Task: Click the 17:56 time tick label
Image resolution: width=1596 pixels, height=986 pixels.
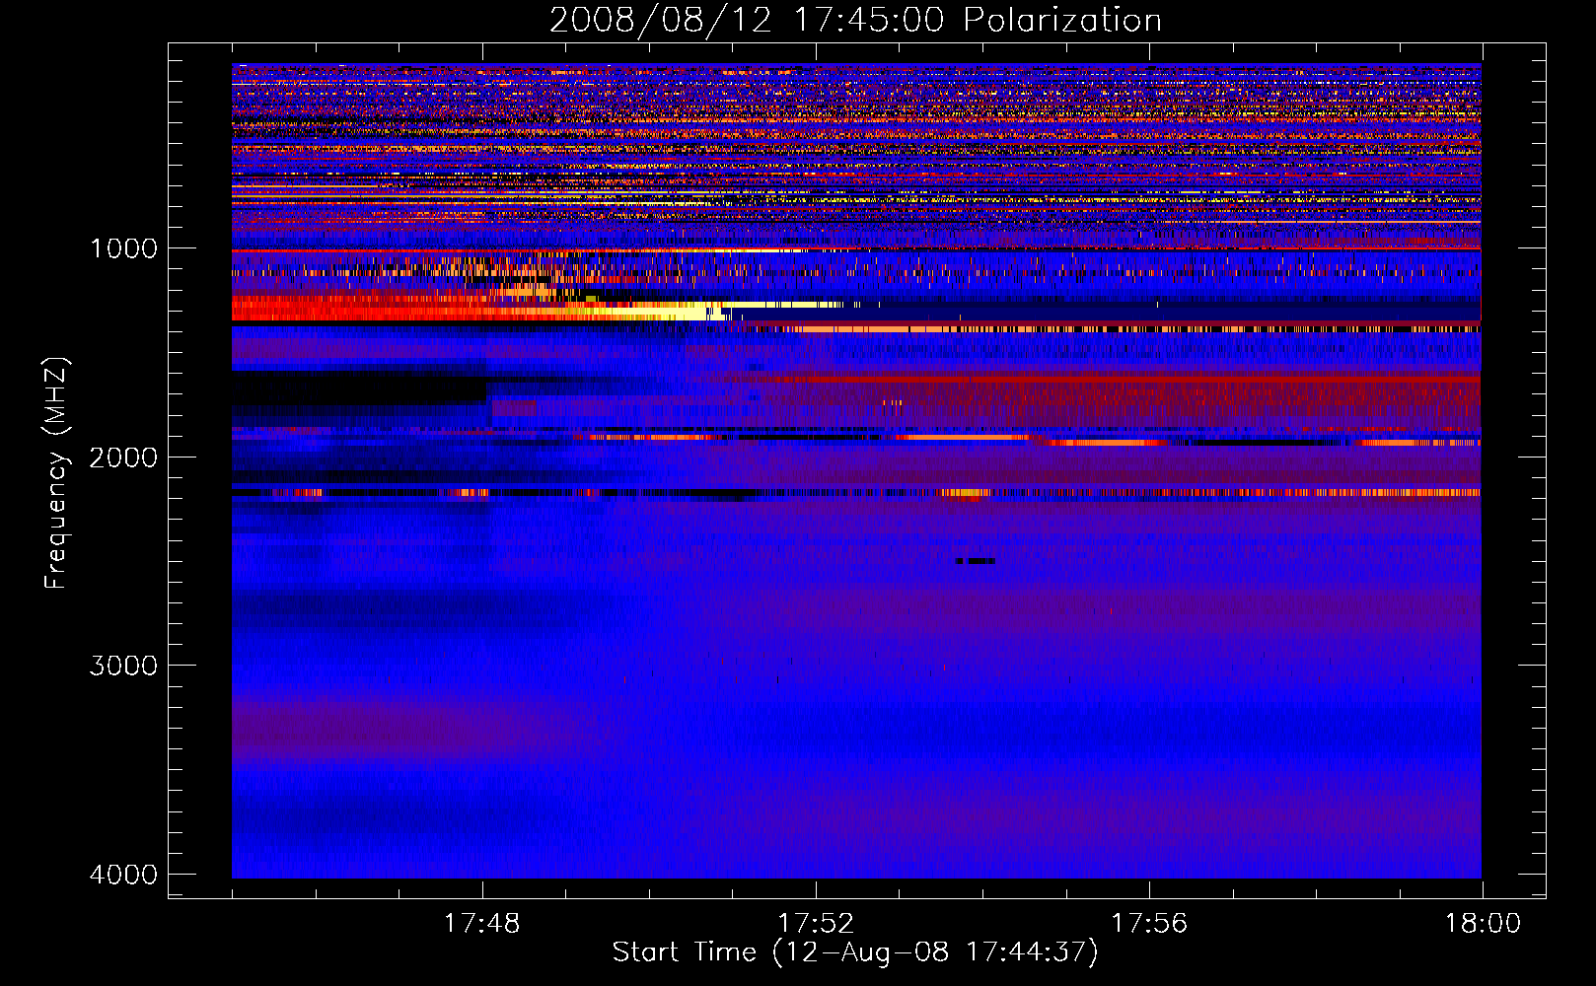Action: coord(1149,924)
